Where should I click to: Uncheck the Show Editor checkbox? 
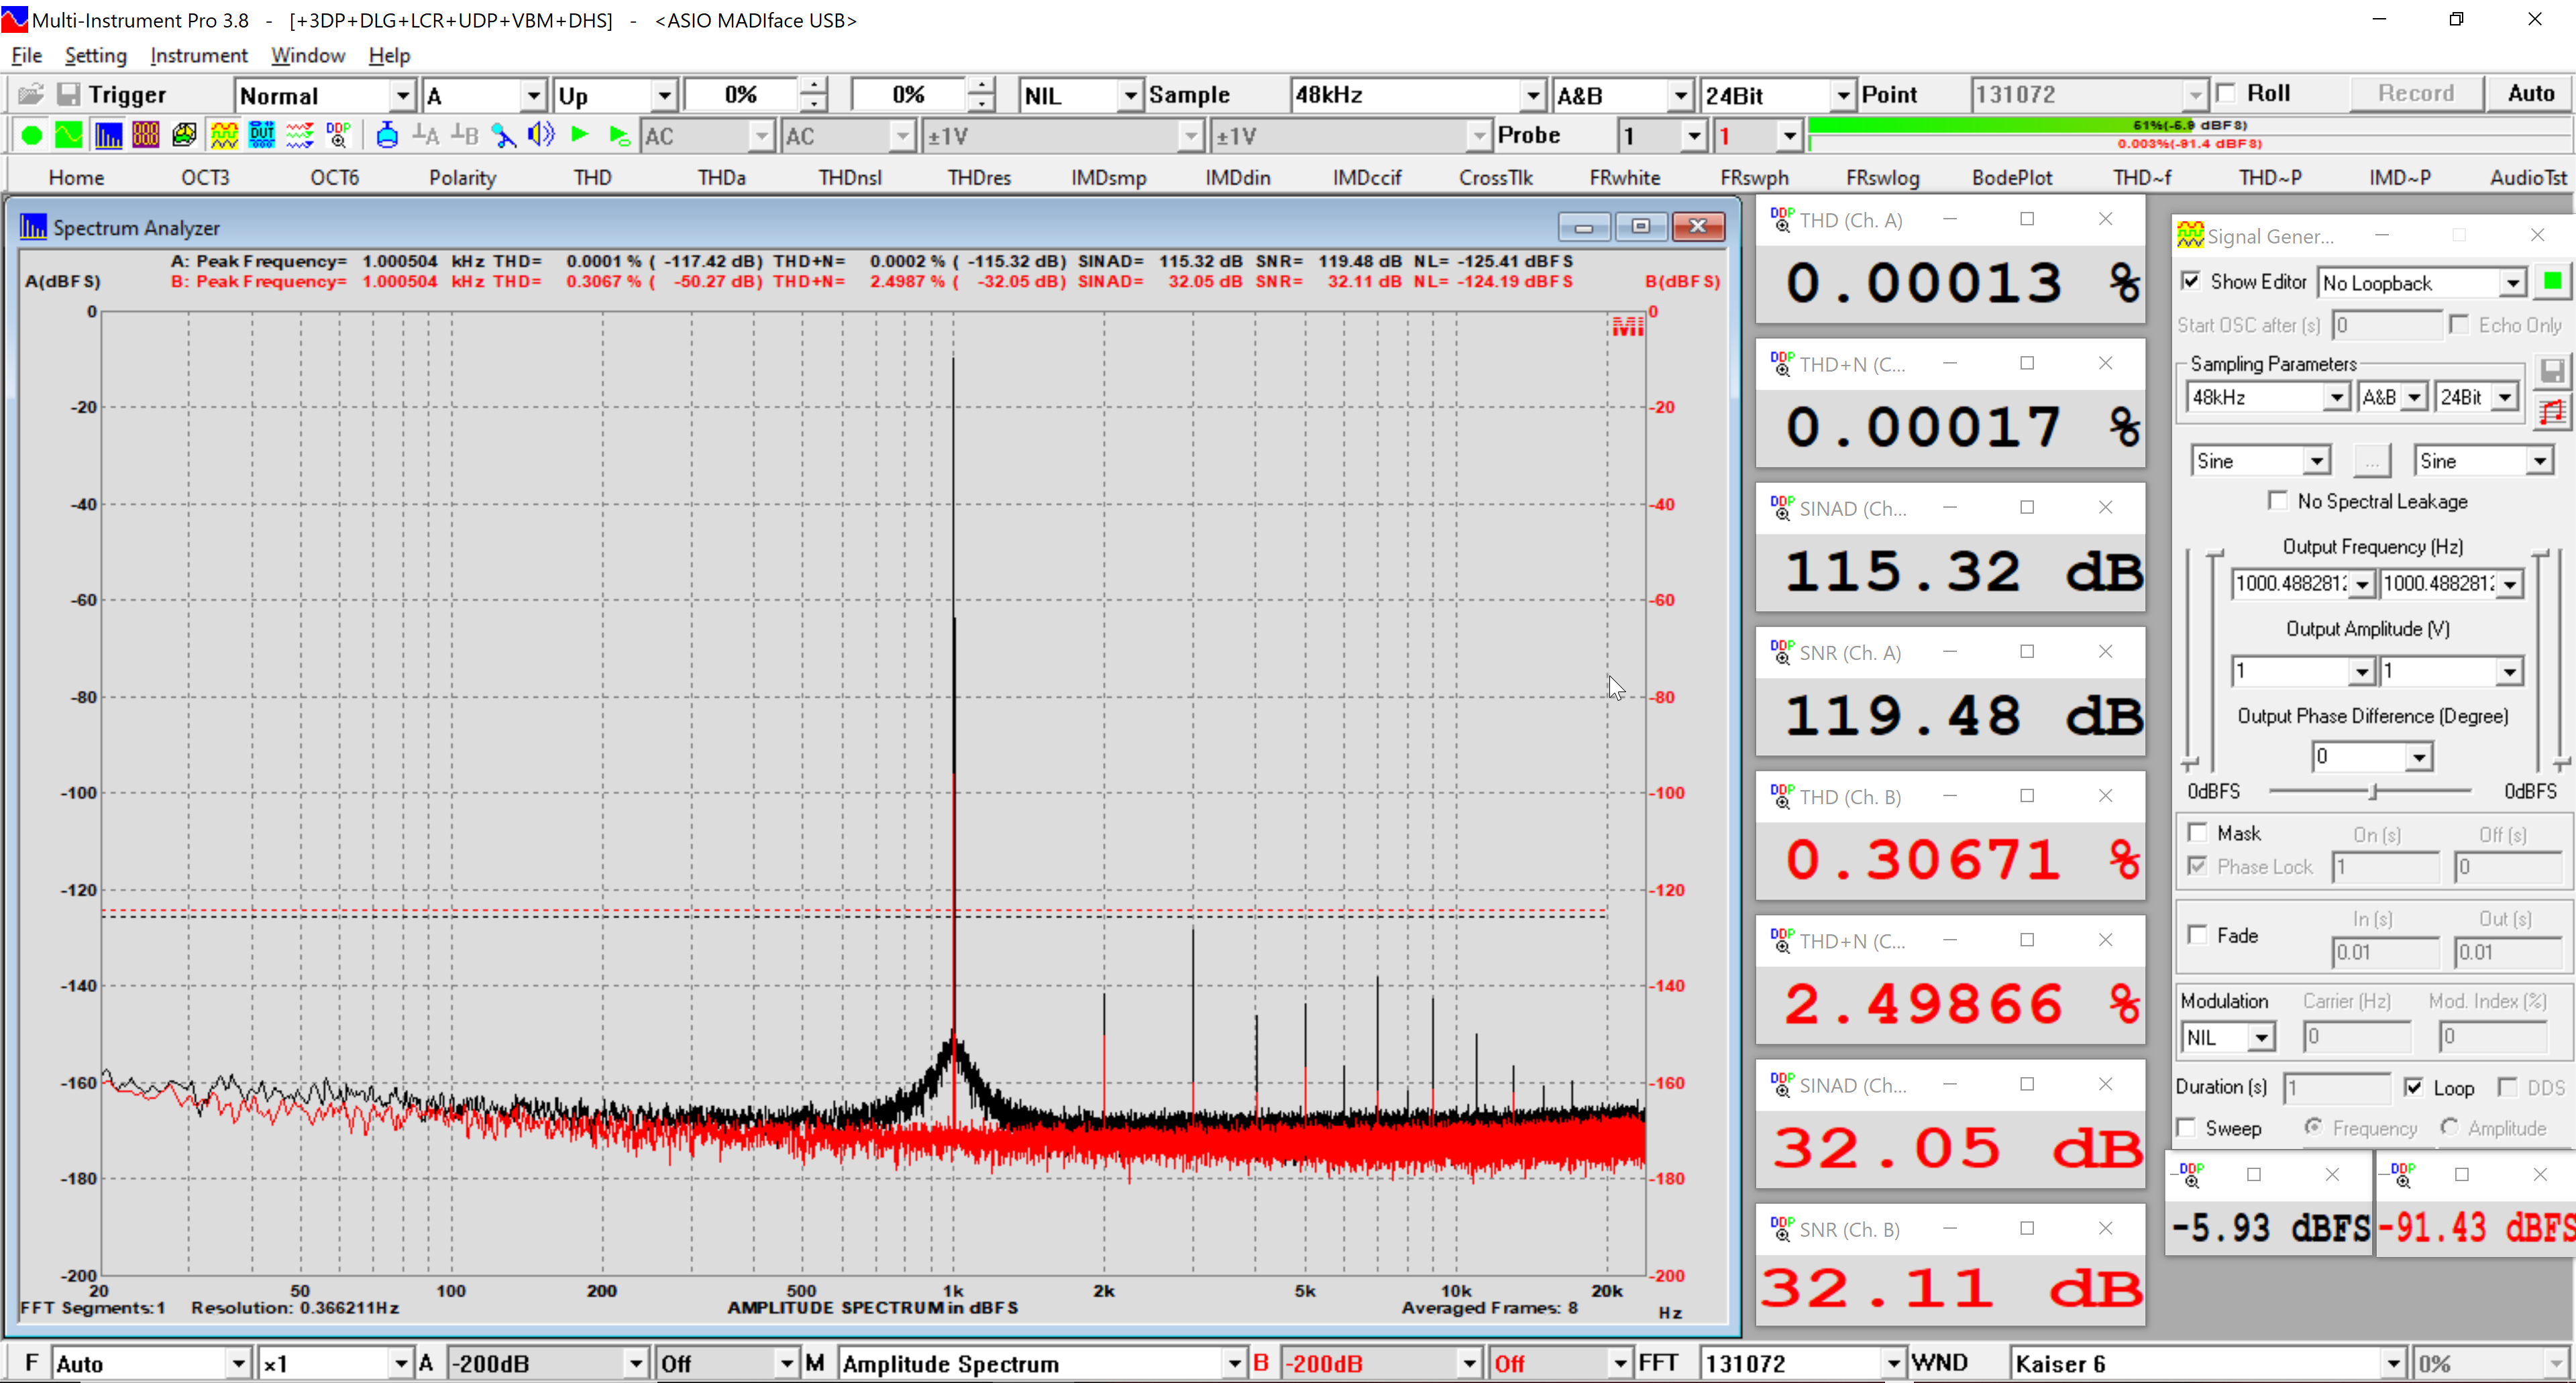[2190, 282]
